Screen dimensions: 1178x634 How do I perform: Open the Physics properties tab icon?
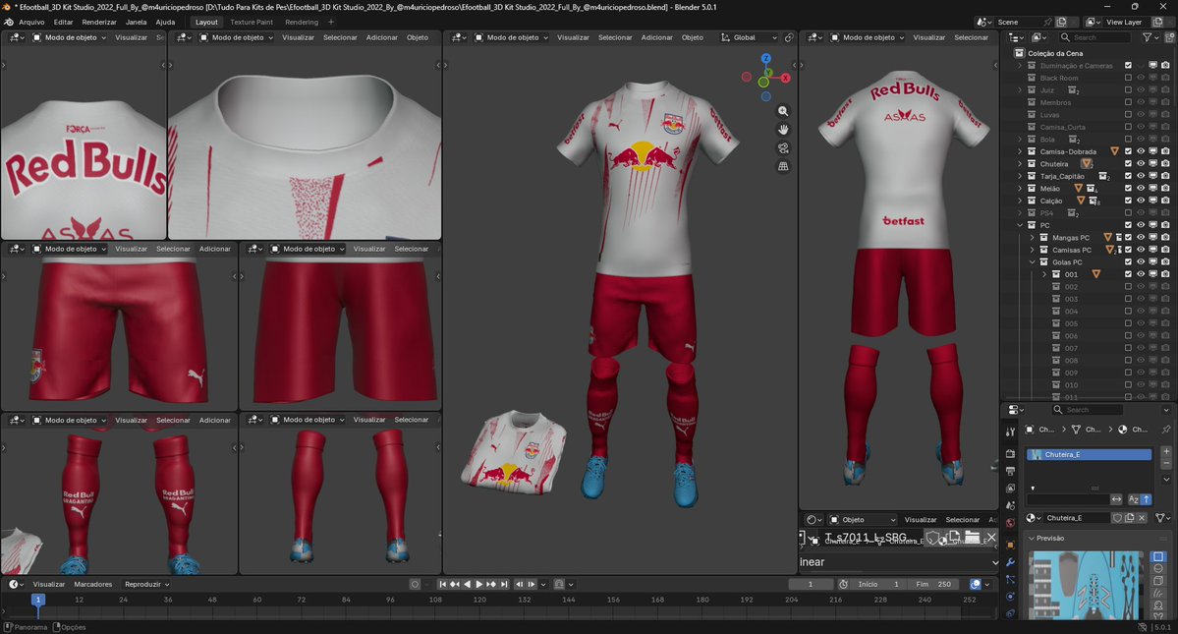[x=1010, y=597]
